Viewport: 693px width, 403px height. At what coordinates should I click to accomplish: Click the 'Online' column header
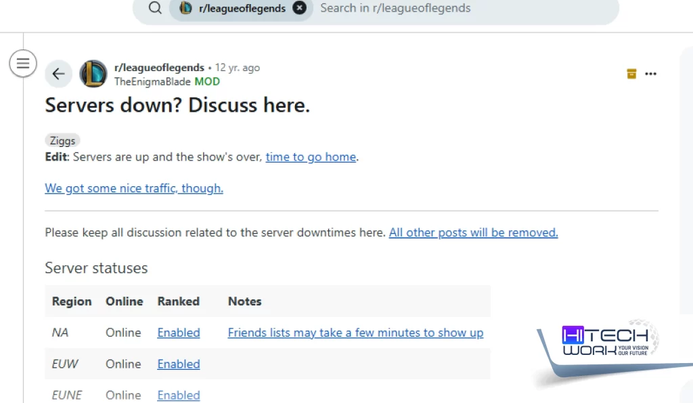[x=125, y=301]
